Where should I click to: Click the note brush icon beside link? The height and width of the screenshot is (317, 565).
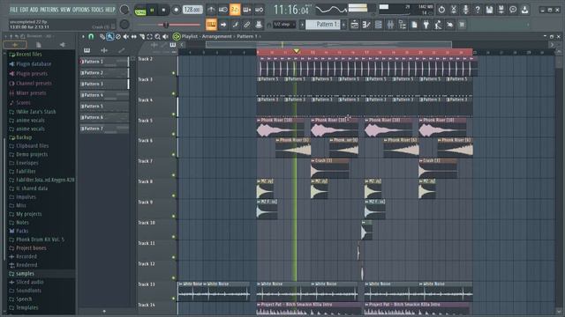pos(236,25)
